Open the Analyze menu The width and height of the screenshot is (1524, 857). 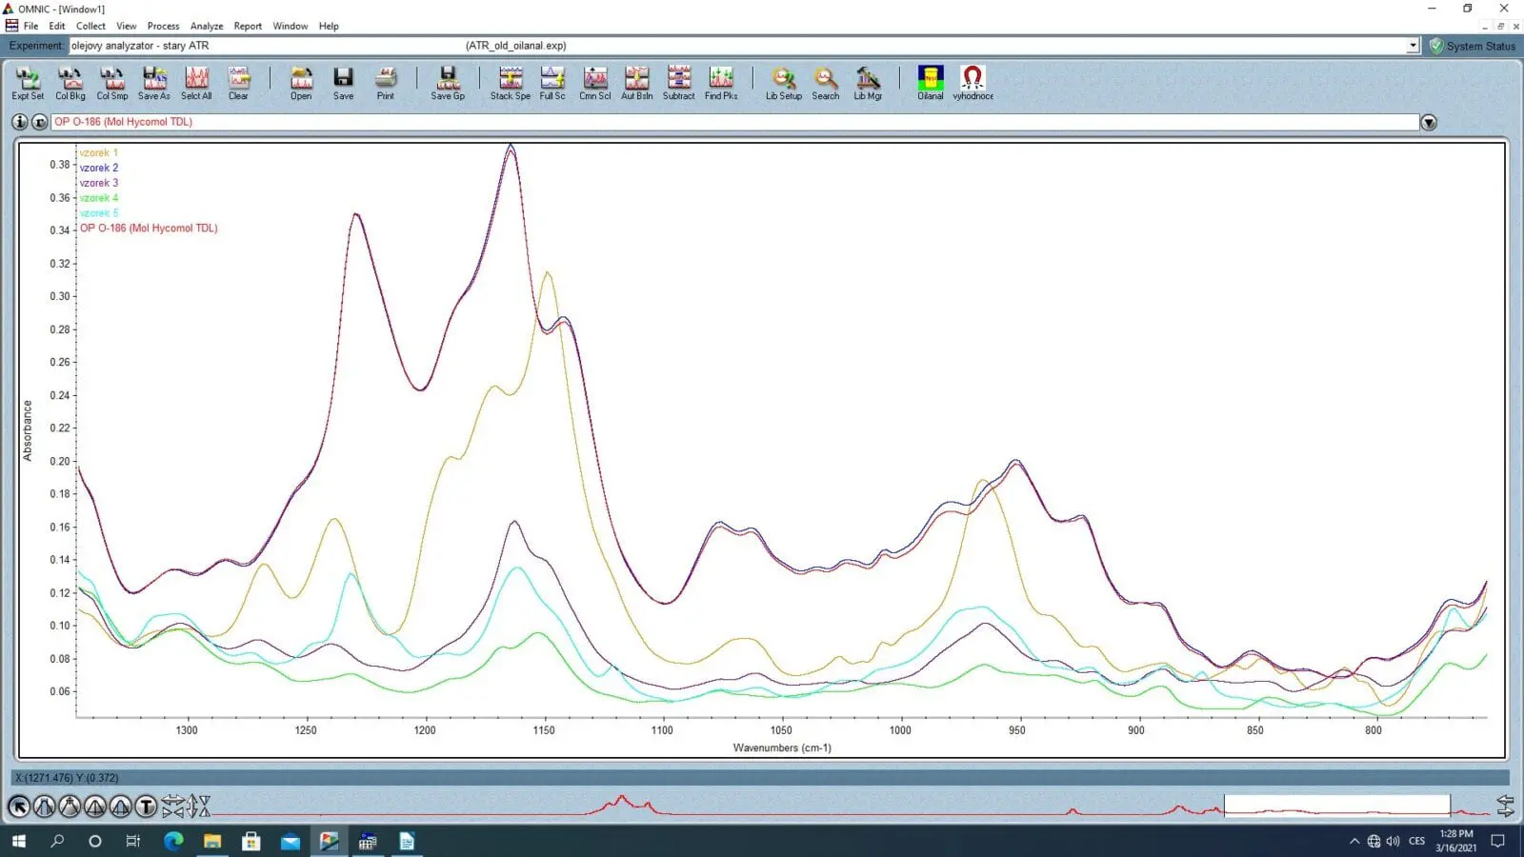point(207,26)
